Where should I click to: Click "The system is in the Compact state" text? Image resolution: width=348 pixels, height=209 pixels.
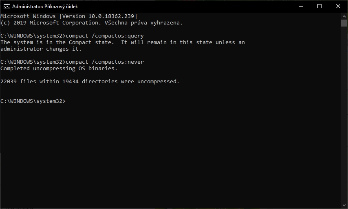point(57,42)
